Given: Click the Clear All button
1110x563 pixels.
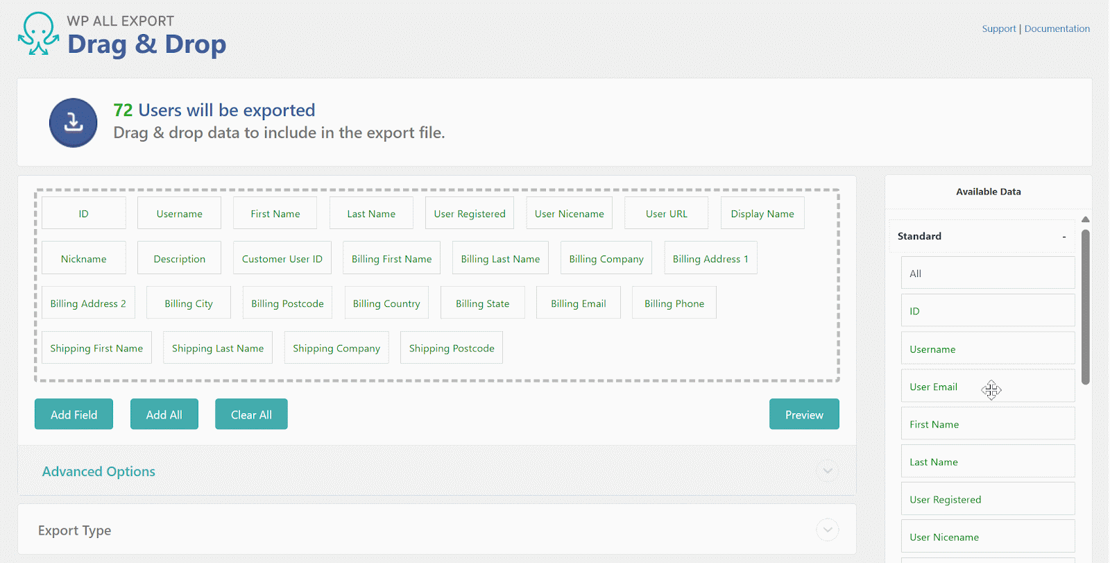Looking at the screenshot, I should click(x=251, y=414).
